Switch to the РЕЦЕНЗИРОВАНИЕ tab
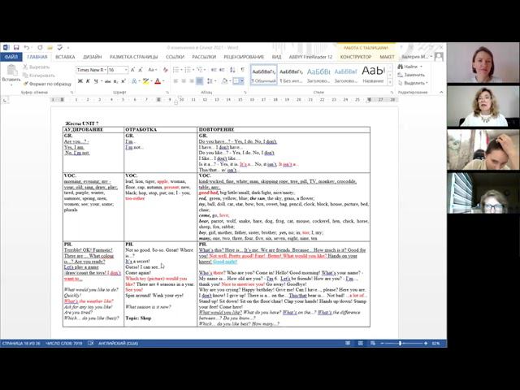The width and height of the screenshot is (520, 390). coord(244,57)
